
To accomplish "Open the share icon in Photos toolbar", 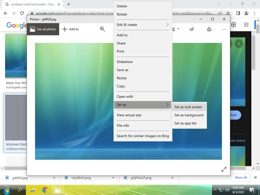I will (x=192, y=29).
